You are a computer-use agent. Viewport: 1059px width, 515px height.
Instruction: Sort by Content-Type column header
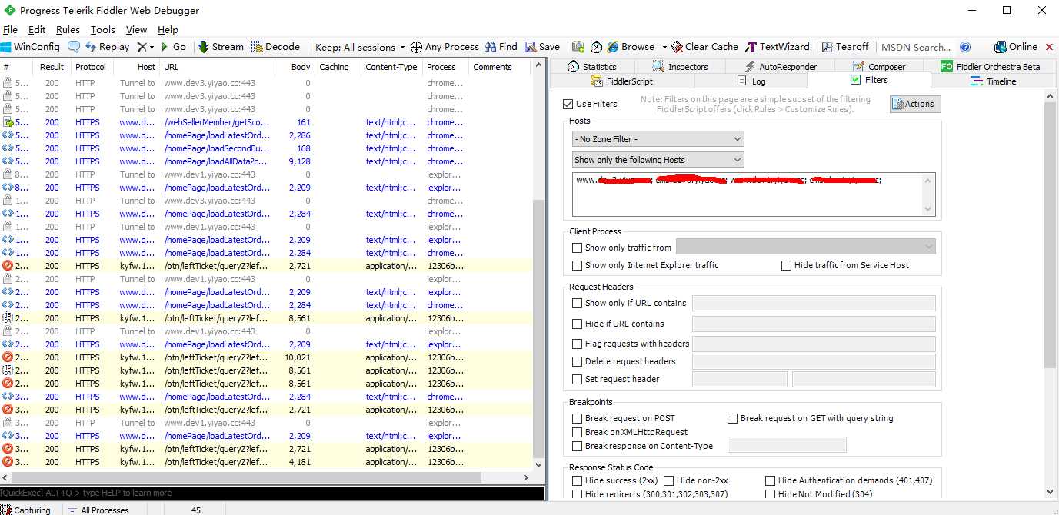click(391, 67)
